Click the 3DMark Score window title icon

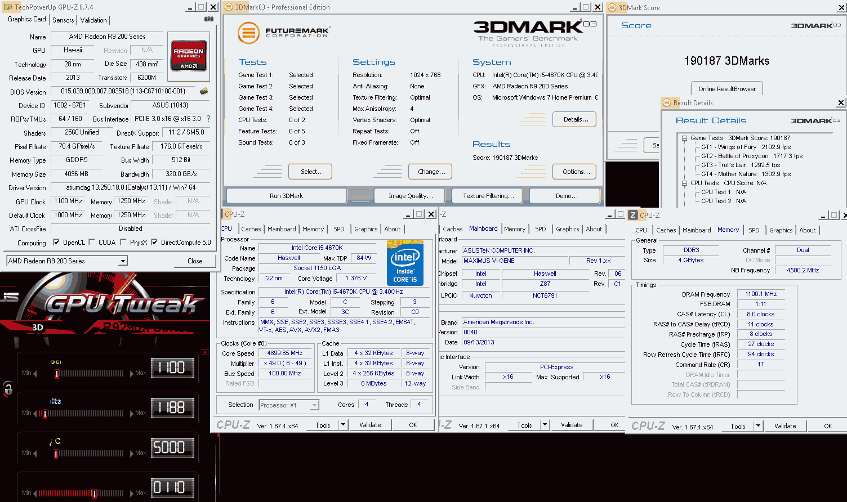(x=612, y=7)
